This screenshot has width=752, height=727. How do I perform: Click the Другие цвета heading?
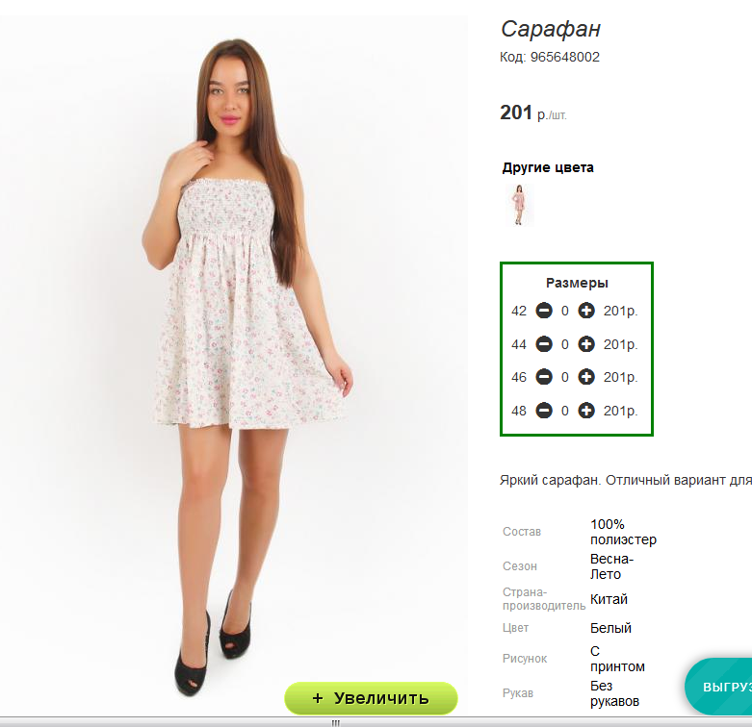point(548,167)
